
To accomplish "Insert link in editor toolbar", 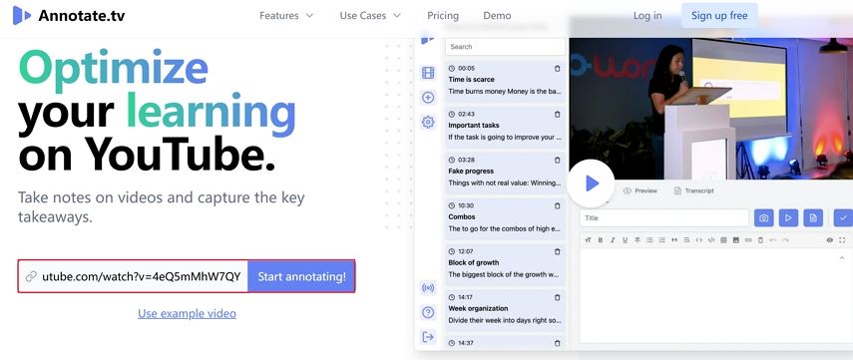I will pos(748,239).
